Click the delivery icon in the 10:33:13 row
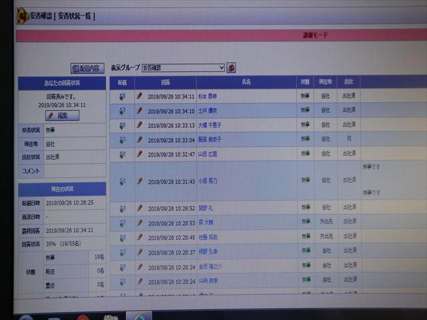The image size is (427, 320). tap(122, 125)
